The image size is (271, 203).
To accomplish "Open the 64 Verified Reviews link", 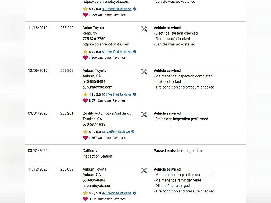I will click(116, 132).
